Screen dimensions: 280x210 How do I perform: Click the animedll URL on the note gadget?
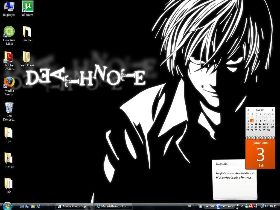235,175
